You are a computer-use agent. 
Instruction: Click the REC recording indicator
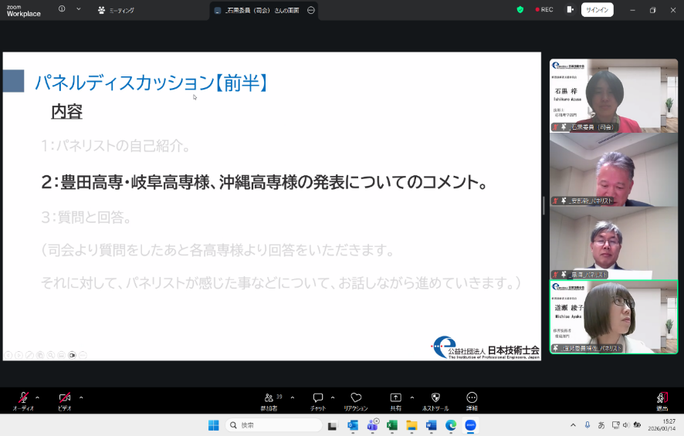544,10
